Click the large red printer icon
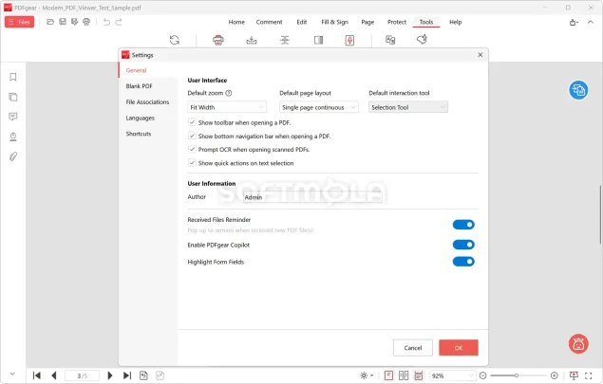The width and height of the screenshot is (603, 384). click(218, 40)
